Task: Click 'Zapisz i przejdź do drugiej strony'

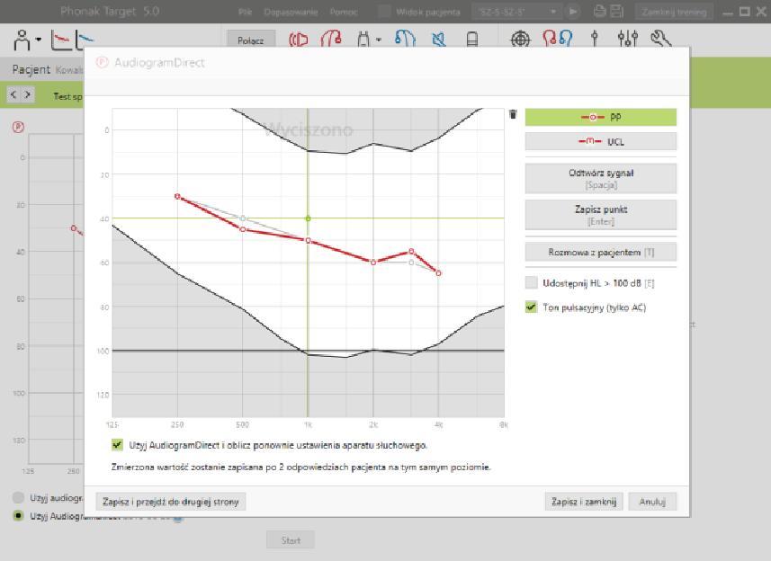Action: pos(171,502)
